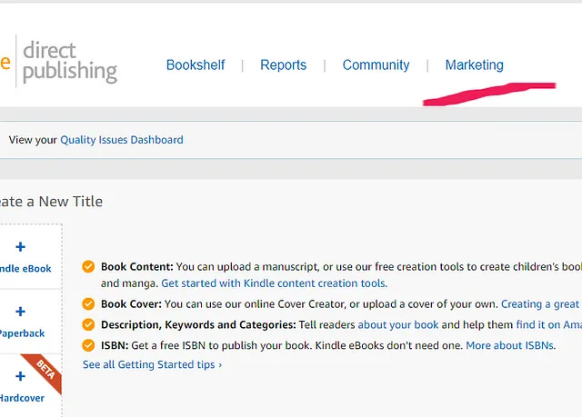Click the BETA ribbon on Hardcover
This screenshot has height=417, width=582.
tap(45, 371)
